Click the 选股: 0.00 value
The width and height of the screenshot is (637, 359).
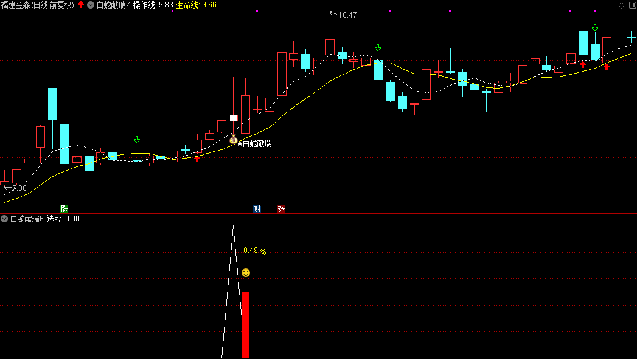coord(63,219)
